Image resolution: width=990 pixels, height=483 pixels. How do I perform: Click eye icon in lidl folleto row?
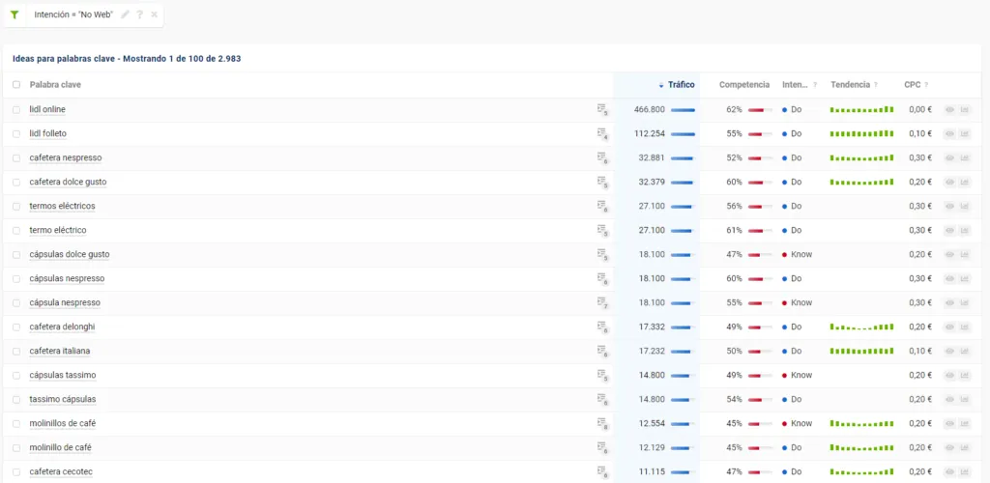pos(949,133)
